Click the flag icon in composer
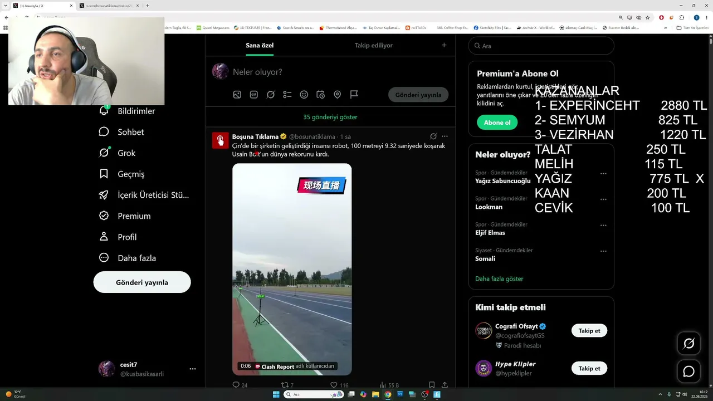 (x=354, y=95)
